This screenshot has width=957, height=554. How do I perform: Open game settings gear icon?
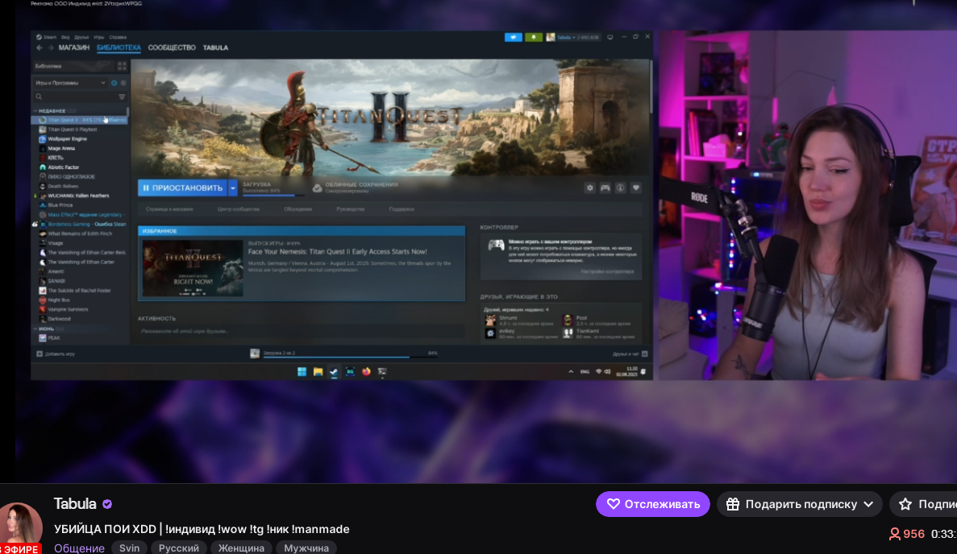click(x=589, y=188)
